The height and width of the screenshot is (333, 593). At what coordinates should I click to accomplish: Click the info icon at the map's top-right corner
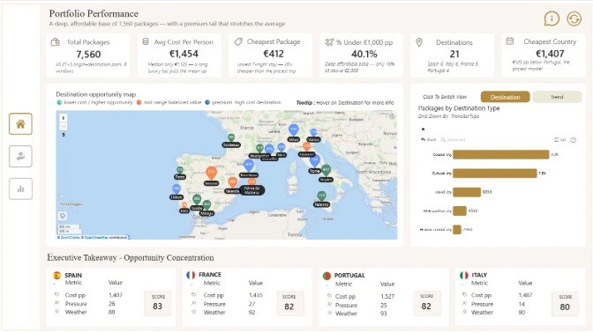tap(392, 116)
